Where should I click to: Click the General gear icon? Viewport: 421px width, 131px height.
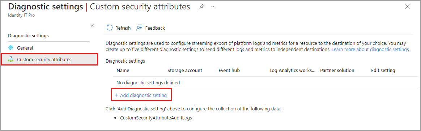pyautogui.click(x=11, y=48)
